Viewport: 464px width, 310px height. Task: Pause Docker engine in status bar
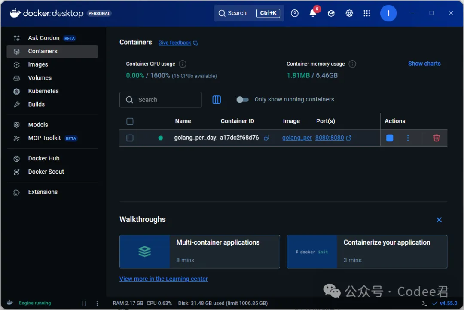[x=84, y=303]
